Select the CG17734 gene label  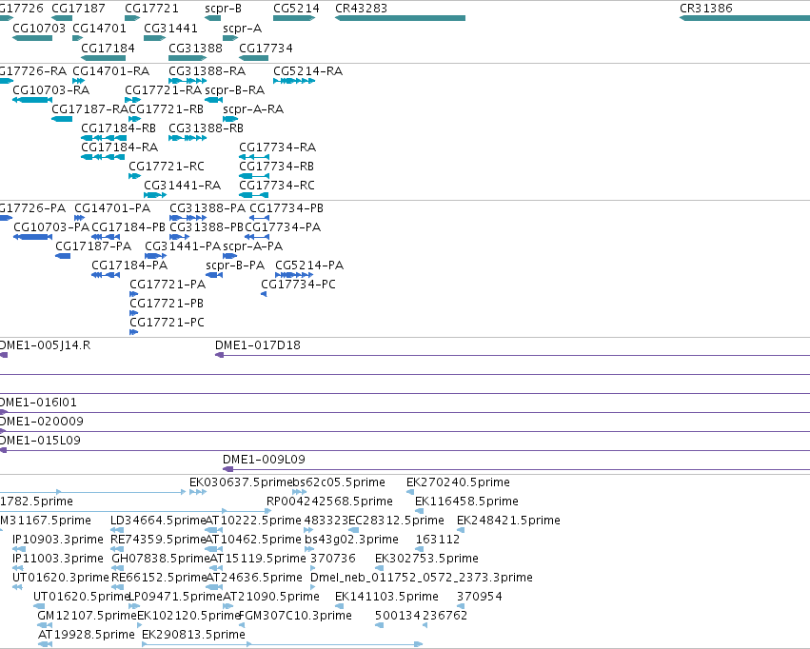click(267, 48)
